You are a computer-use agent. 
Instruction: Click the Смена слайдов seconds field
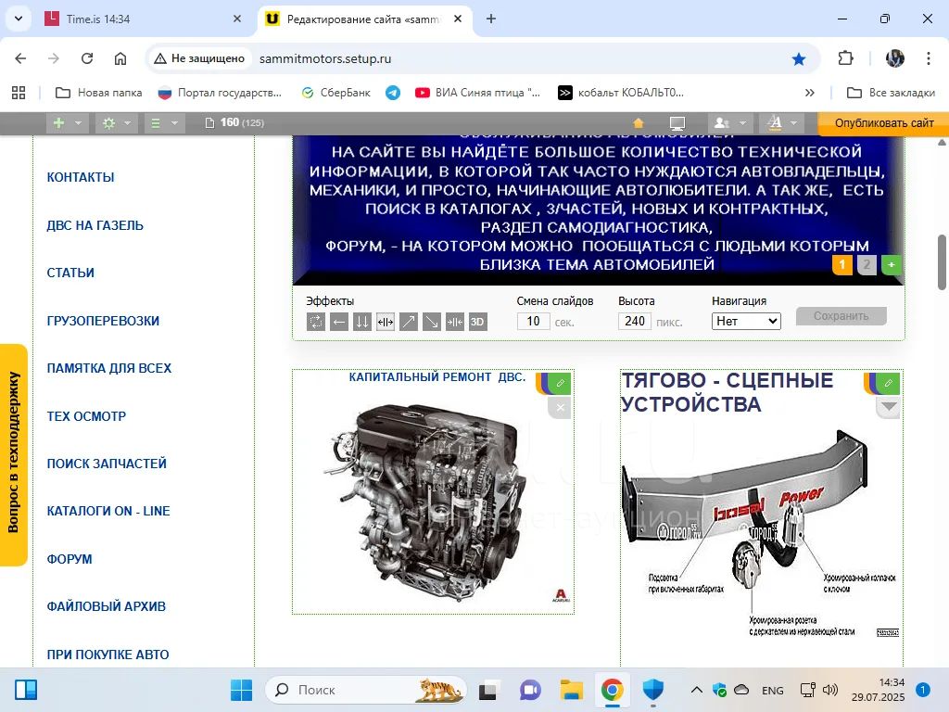click(x=533, y=321)
